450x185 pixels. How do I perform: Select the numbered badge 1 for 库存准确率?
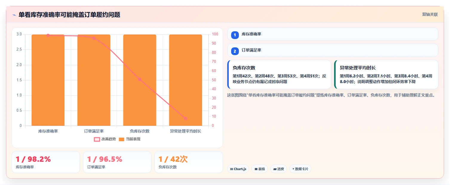coord(235,35)
